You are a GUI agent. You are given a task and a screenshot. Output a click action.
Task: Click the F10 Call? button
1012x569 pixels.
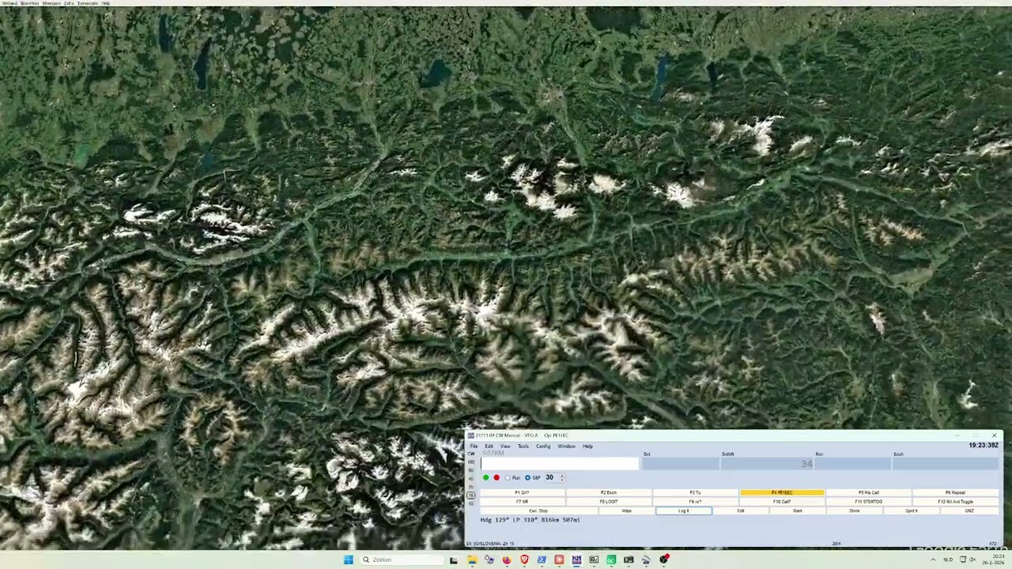tap(782, 501)
